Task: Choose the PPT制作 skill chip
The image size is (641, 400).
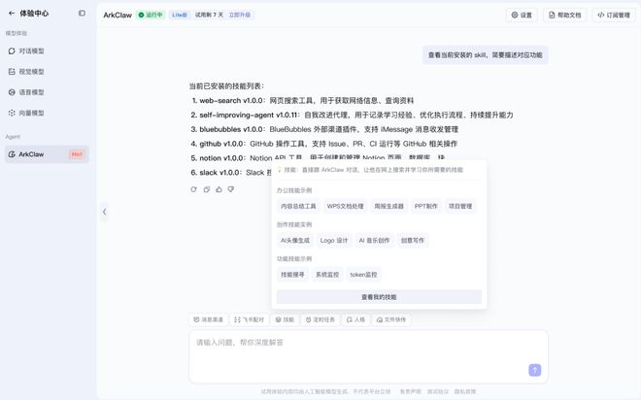Action: (426, 207)
